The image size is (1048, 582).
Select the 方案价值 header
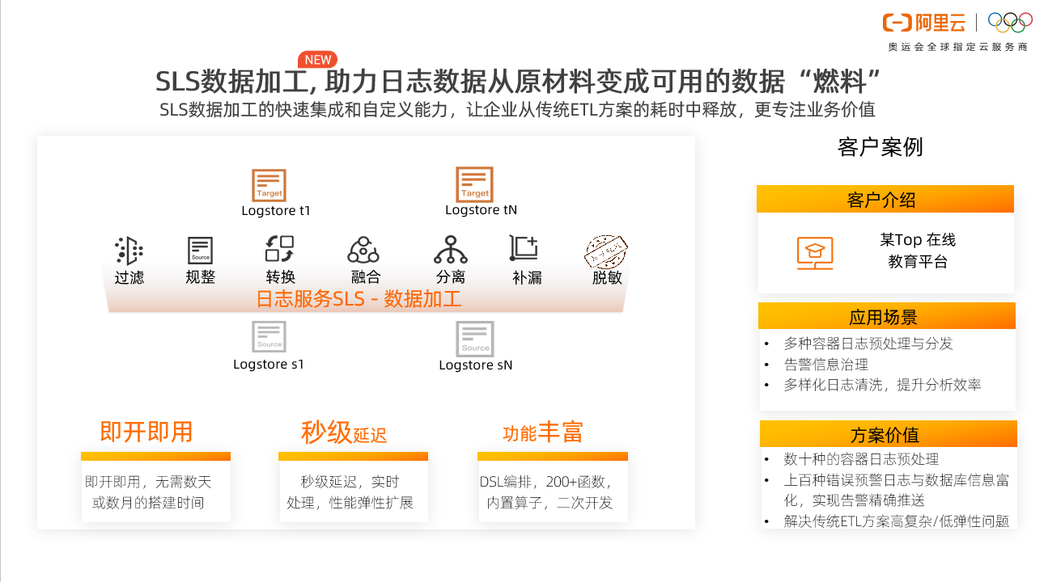coord(888,434)
